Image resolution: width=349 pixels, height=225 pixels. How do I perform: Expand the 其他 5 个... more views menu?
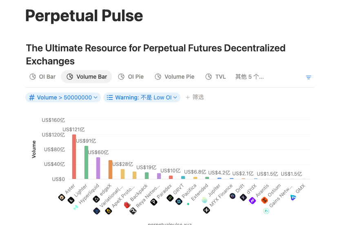click(249, 77)
